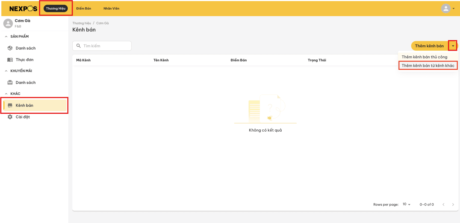Click the Mã Kênh column header

pos(83,60)
